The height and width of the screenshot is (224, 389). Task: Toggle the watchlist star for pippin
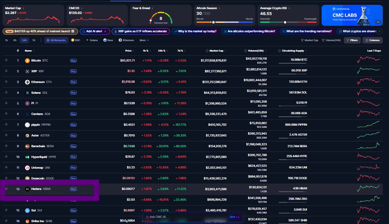point(6,125)
